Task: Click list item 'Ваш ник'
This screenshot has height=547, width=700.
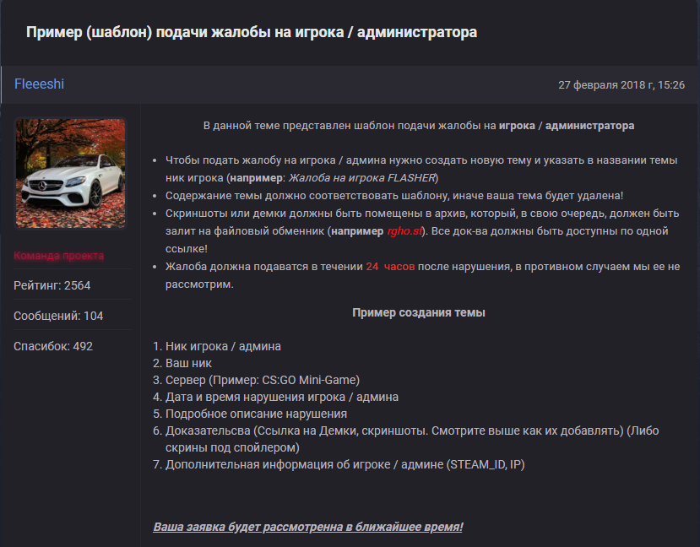Action: tap(188, 363)
